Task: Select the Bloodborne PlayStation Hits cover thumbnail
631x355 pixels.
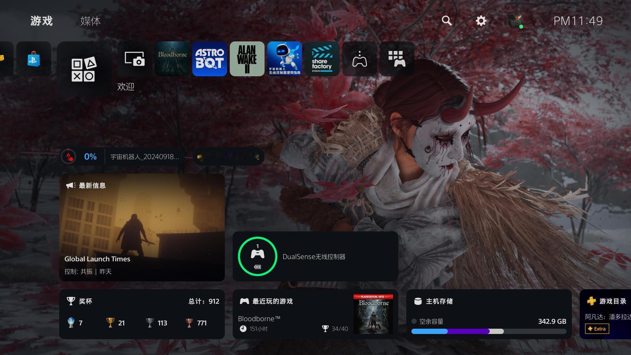Action: pos(373,314)
